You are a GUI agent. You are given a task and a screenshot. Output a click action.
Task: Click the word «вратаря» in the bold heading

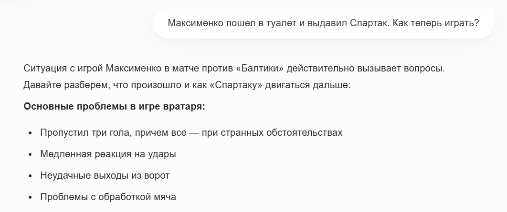[188, 106]
